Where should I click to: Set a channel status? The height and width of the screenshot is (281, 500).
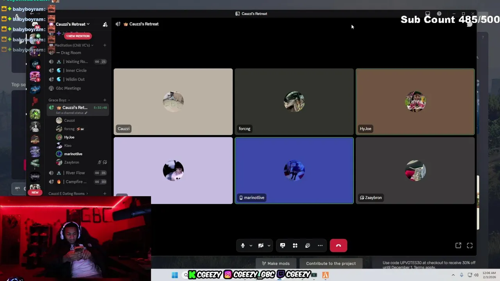coord(71,113)
